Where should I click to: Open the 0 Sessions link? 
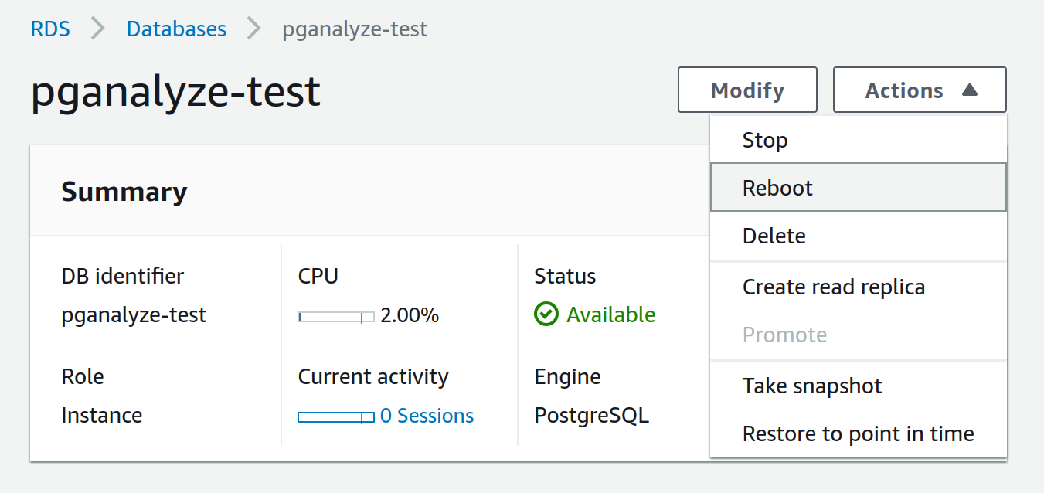(427, 416)
